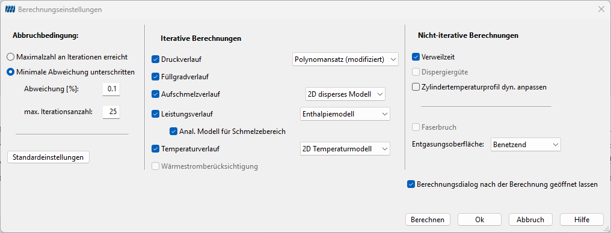Open the Entgasungsoberfläche Benetzend dropdown
The height and width of the screenshot is (233, 611).
pyautogui.click(x=526, y=144)
